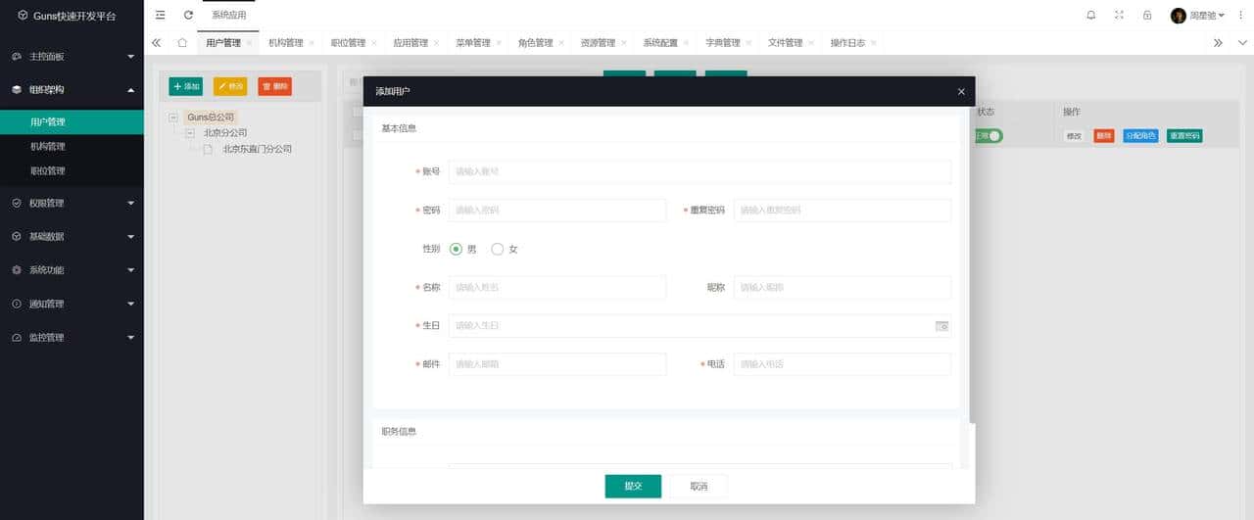This screenshot has height=520, width=1254.
Task: Click the user avatar picture
Action: point(1179,15)
